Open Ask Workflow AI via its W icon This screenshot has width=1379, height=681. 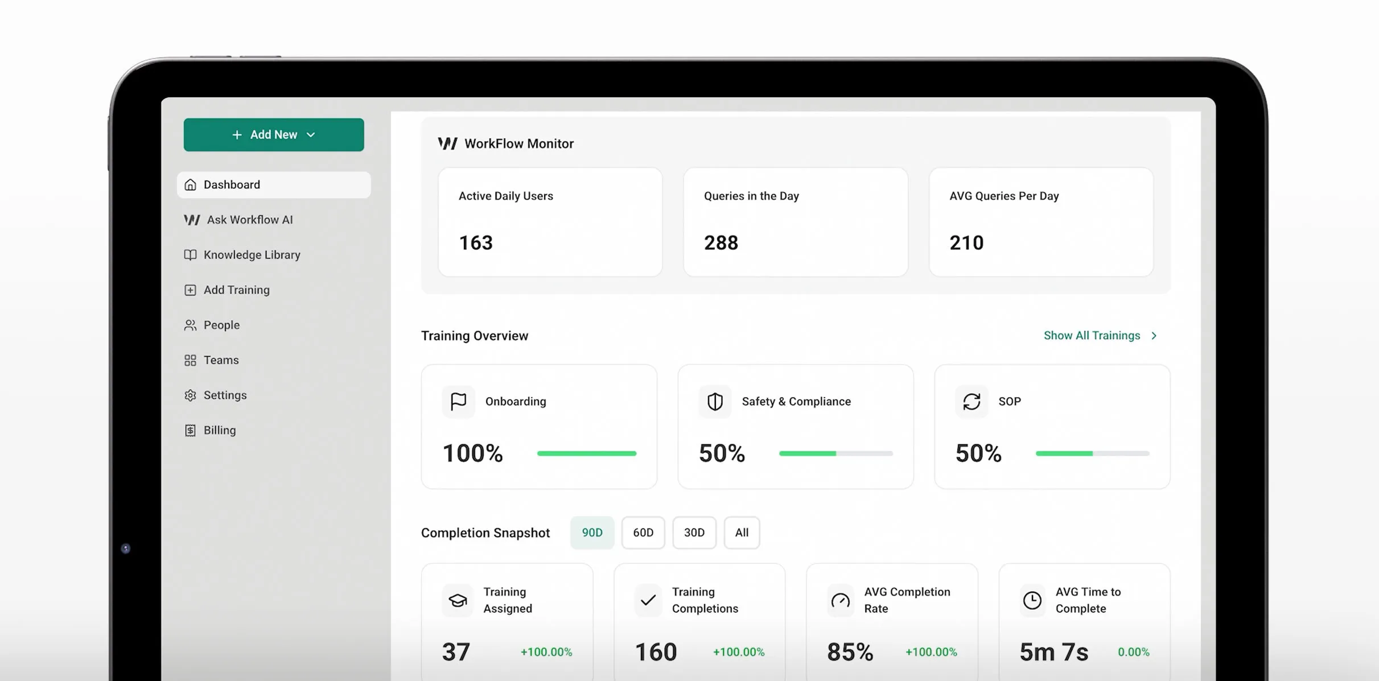click(191, 220)
